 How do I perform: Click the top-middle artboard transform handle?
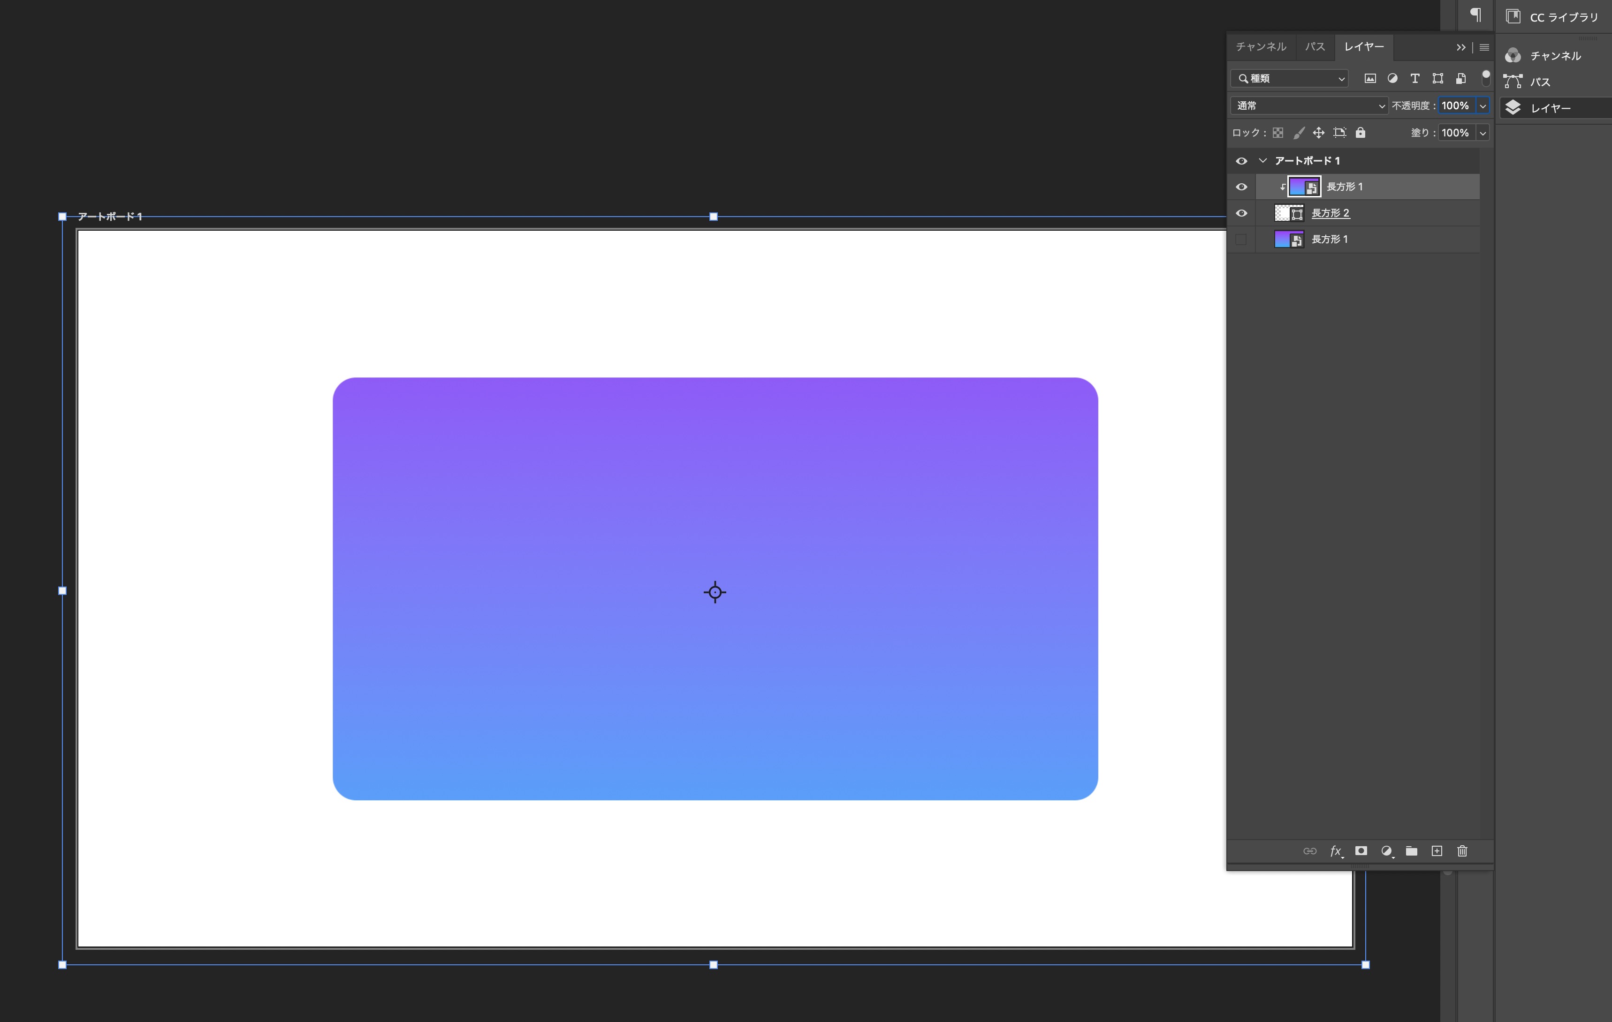coord(714,216)
